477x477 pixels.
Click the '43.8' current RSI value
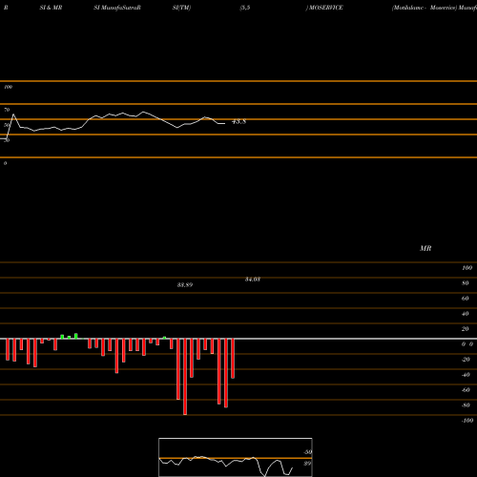coord(238,121)
